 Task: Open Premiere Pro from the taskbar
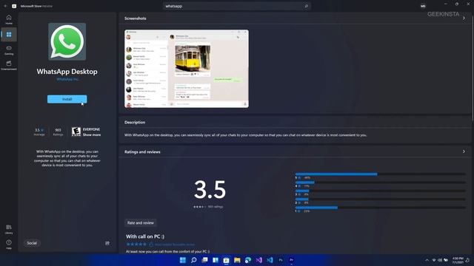(x=291, y=260)
